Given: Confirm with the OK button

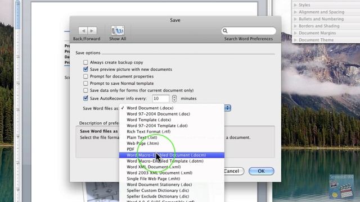Looking at the screenshot, I should (x=261, y=171).
